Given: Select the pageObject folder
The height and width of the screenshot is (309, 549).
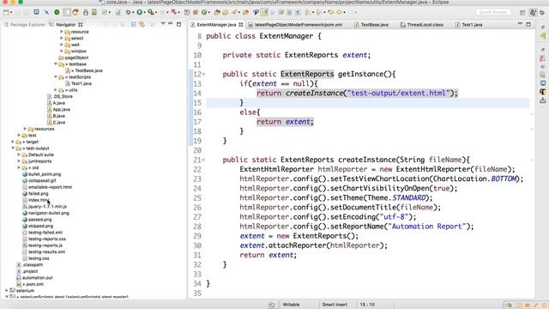Looking at the screenshot, I should pyautogui.click(x=76, y=58).
